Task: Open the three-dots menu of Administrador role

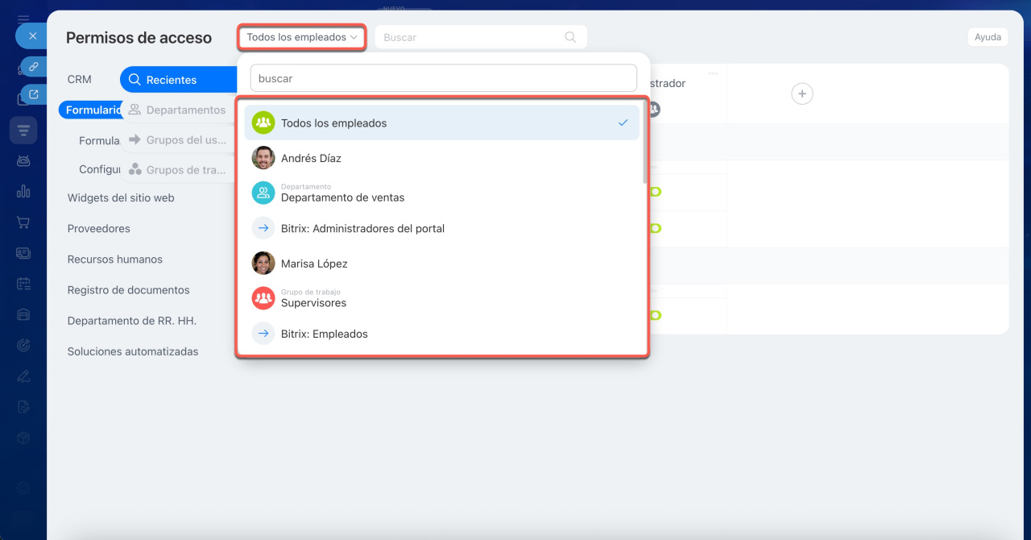Action: 713,73
